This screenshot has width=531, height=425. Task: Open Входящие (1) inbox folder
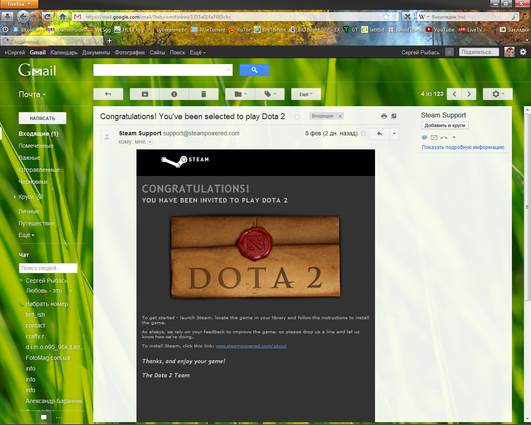39,134
